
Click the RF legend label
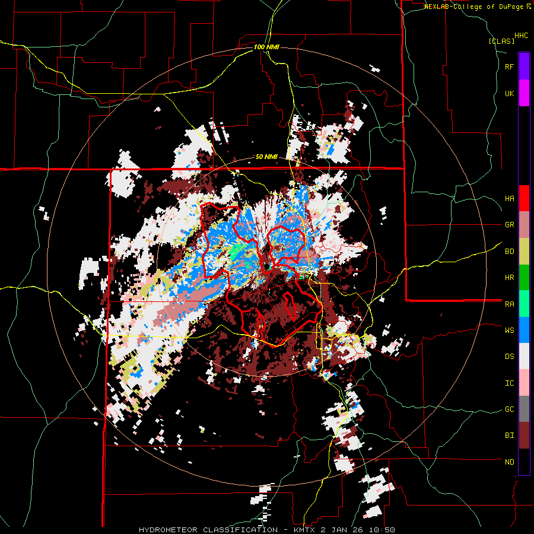pyautogui.click(x=509, y=67)
